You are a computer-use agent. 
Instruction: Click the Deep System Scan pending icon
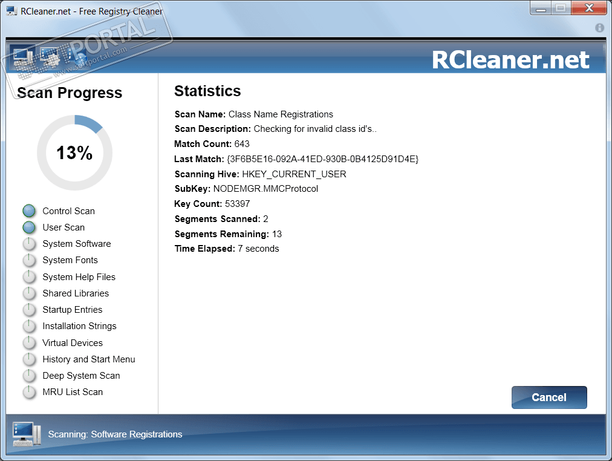pos(29,376)
